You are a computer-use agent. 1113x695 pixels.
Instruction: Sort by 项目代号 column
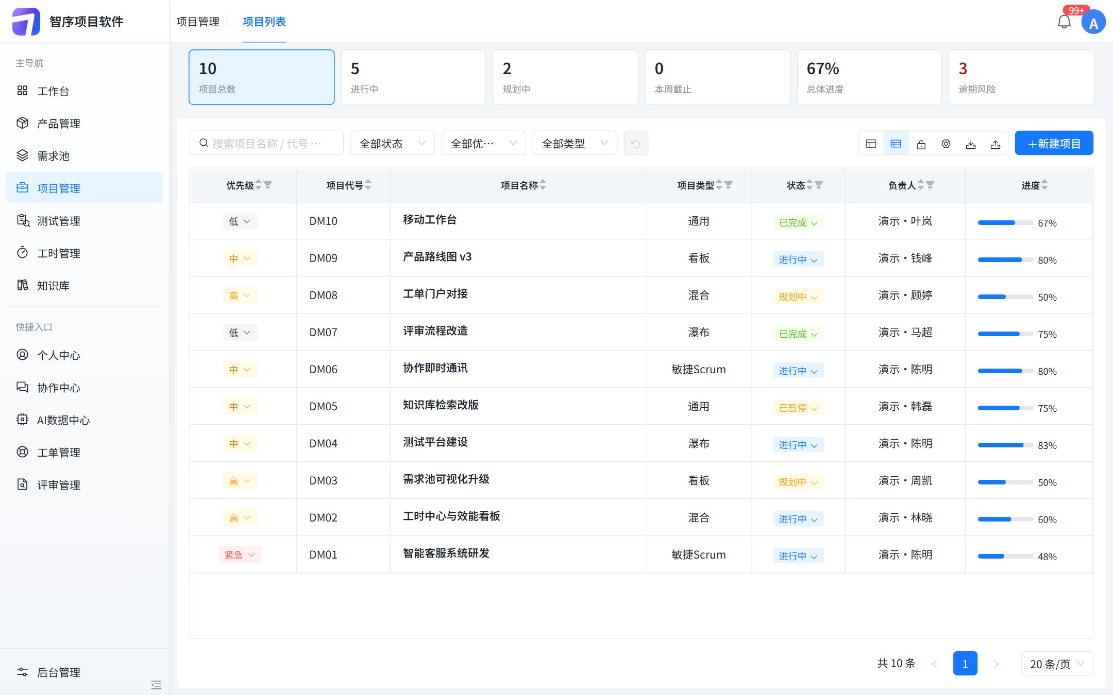coord(368,185)
